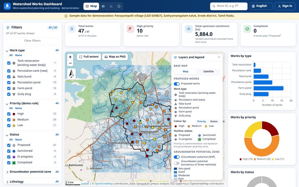Colour markers by Status
This screenshot has height=187, width=299.
pyautogui.click(x=214, y=121)
